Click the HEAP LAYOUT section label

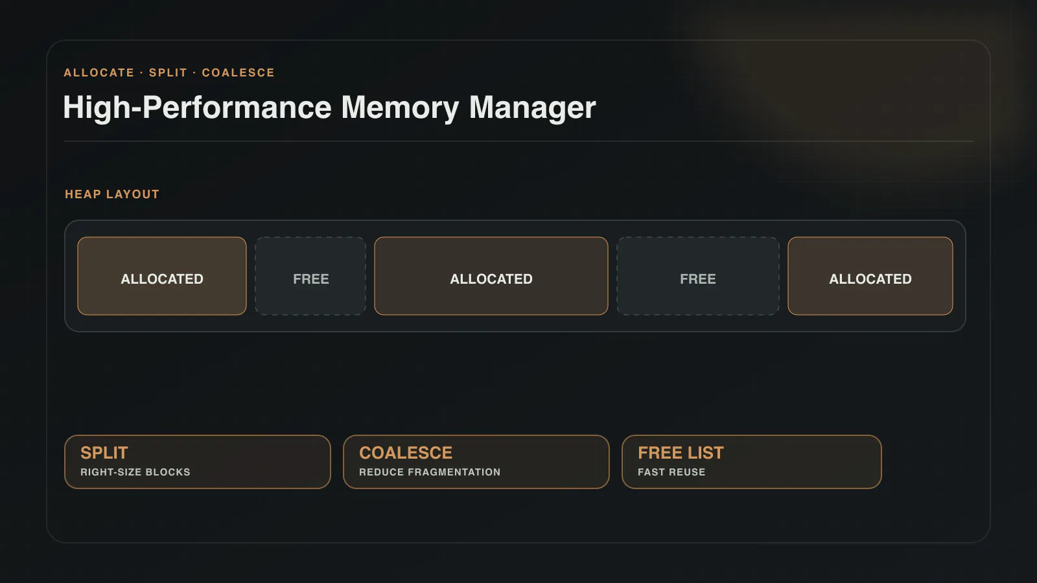click(112, 194)
